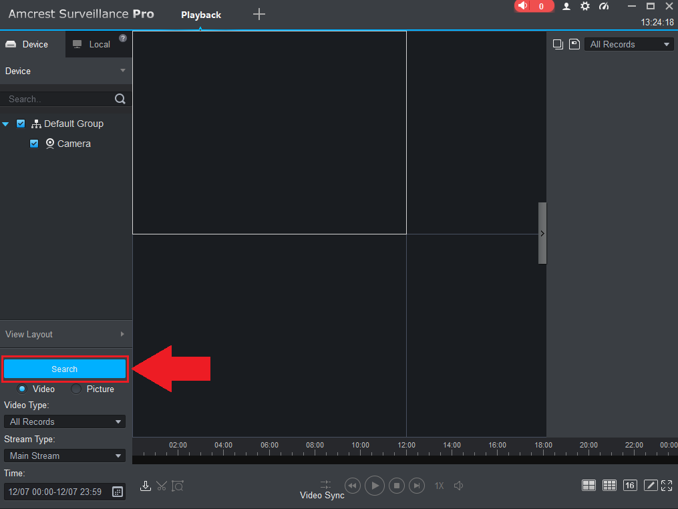Open the Stream Type Main Stream dropdown
The image size is (678, 509).
coord(64,456)
